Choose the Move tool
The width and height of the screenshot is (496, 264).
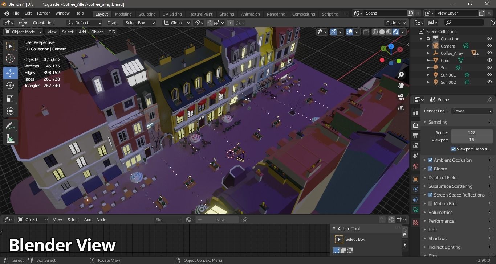10,73
